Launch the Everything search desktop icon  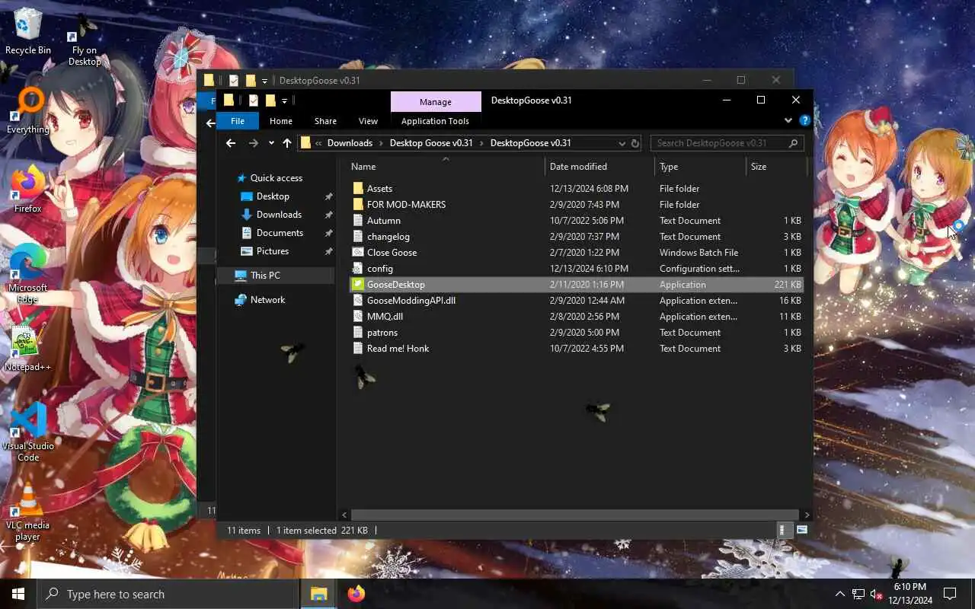click(x=28, y=110)
